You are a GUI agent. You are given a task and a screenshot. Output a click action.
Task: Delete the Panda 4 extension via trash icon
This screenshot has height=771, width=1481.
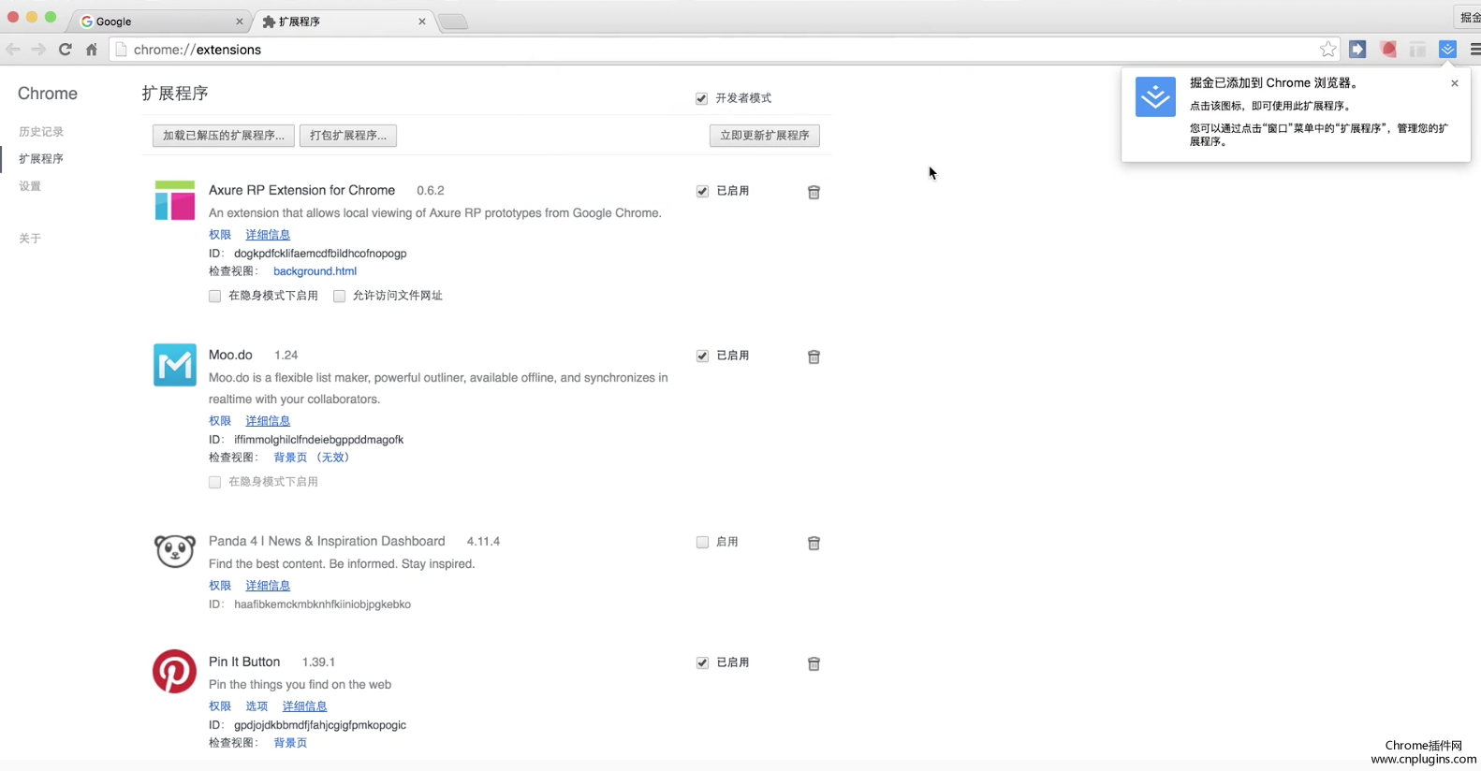point(814,543)
